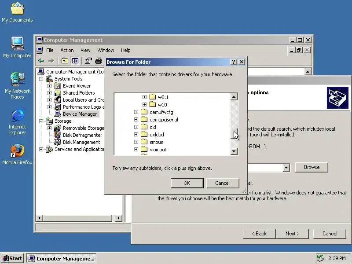352x264 pixels.
Task: Click folder list scroll up arrow
Action: coord(234,97)
